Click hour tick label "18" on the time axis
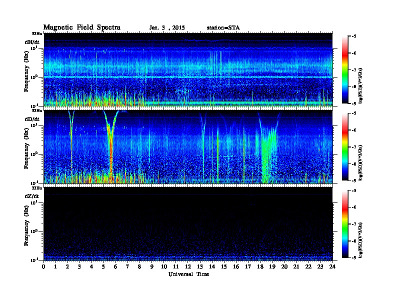This screenshot has height=306, width=396. (260, 266)
